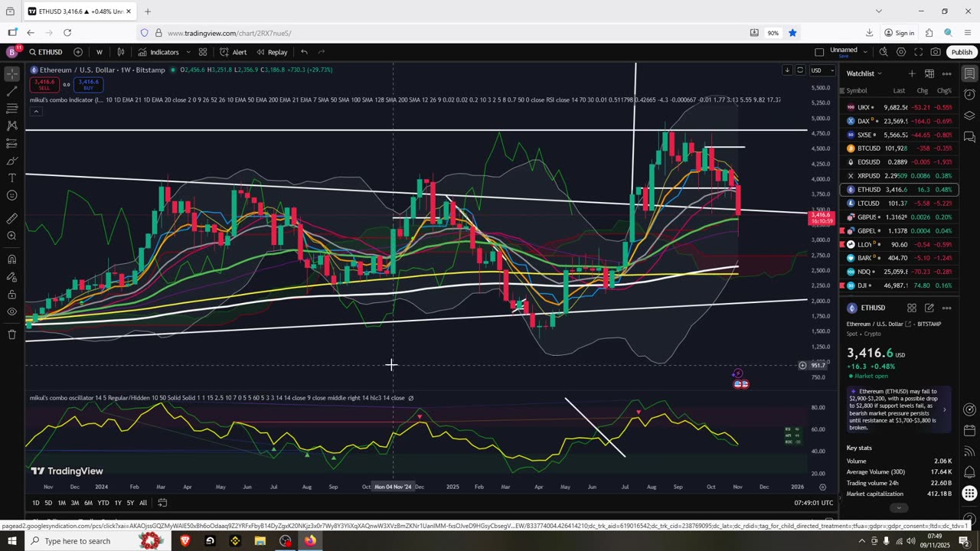Toggle hide all drawings eye
Screen dimensions: 980x551
coord(11,311)
